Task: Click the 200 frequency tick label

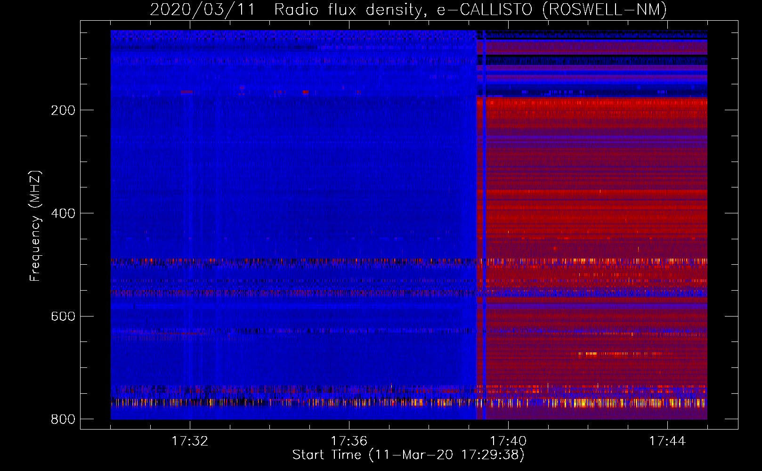Action: 63,110
